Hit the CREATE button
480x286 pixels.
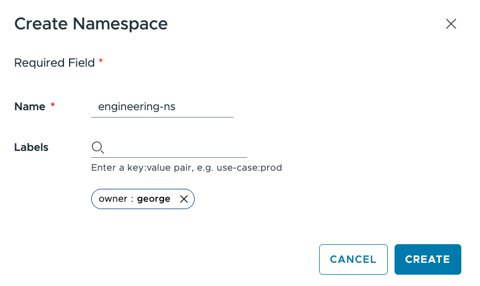(427, 259)
